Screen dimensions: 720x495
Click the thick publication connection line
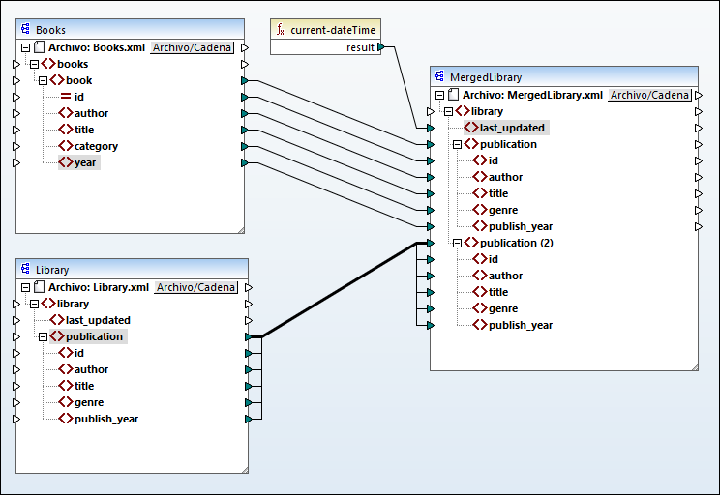pyautogui.click(x=339, y=290)
